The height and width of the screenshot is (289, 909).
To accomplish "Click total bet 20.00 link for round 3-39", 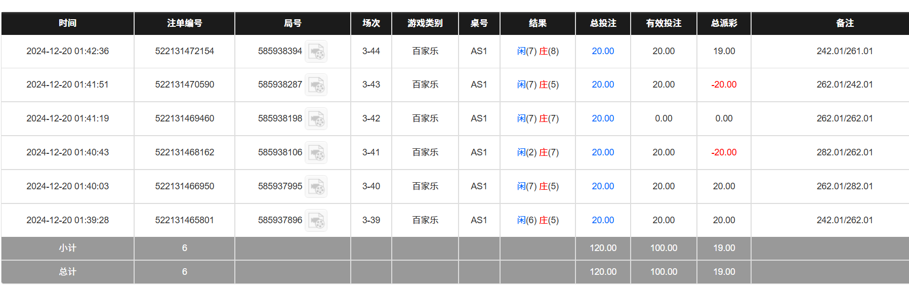I will (603, 220).
